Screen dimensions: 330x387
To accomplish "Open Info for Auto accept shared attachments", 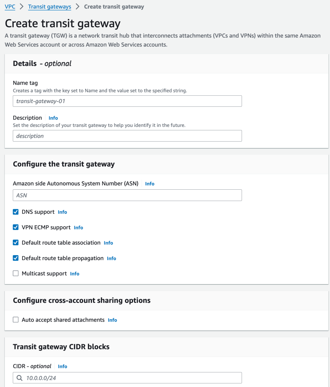I will (x=112, y=320).
